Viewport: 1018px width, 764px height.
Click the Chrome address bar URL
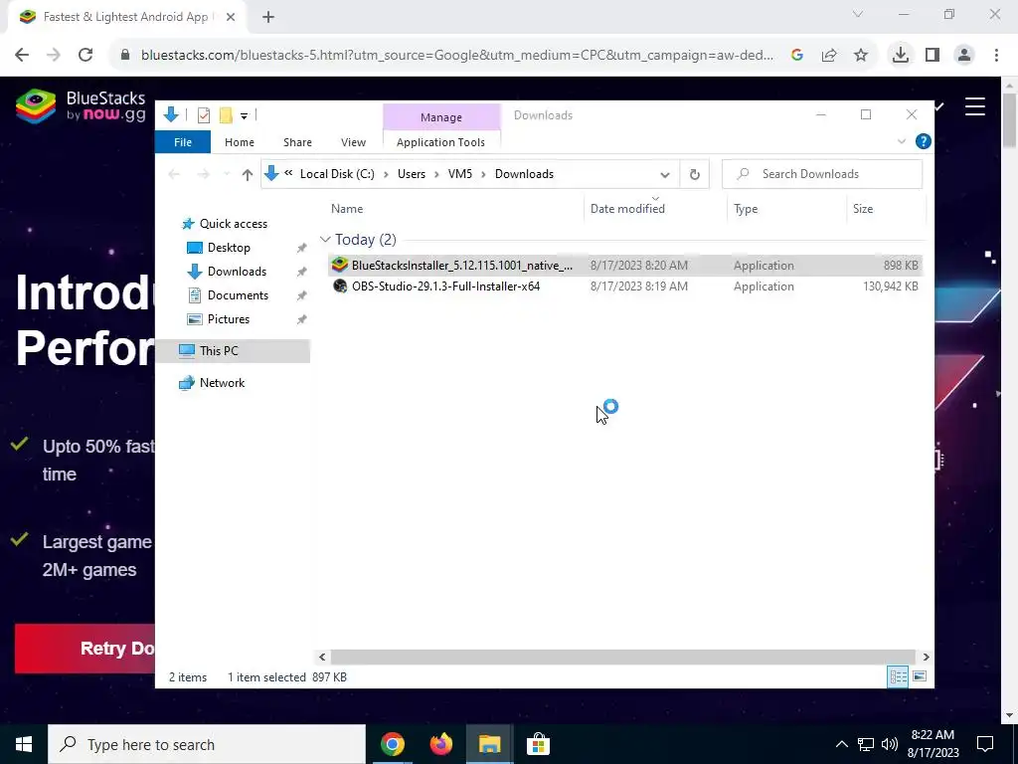[x=456, y=56]
